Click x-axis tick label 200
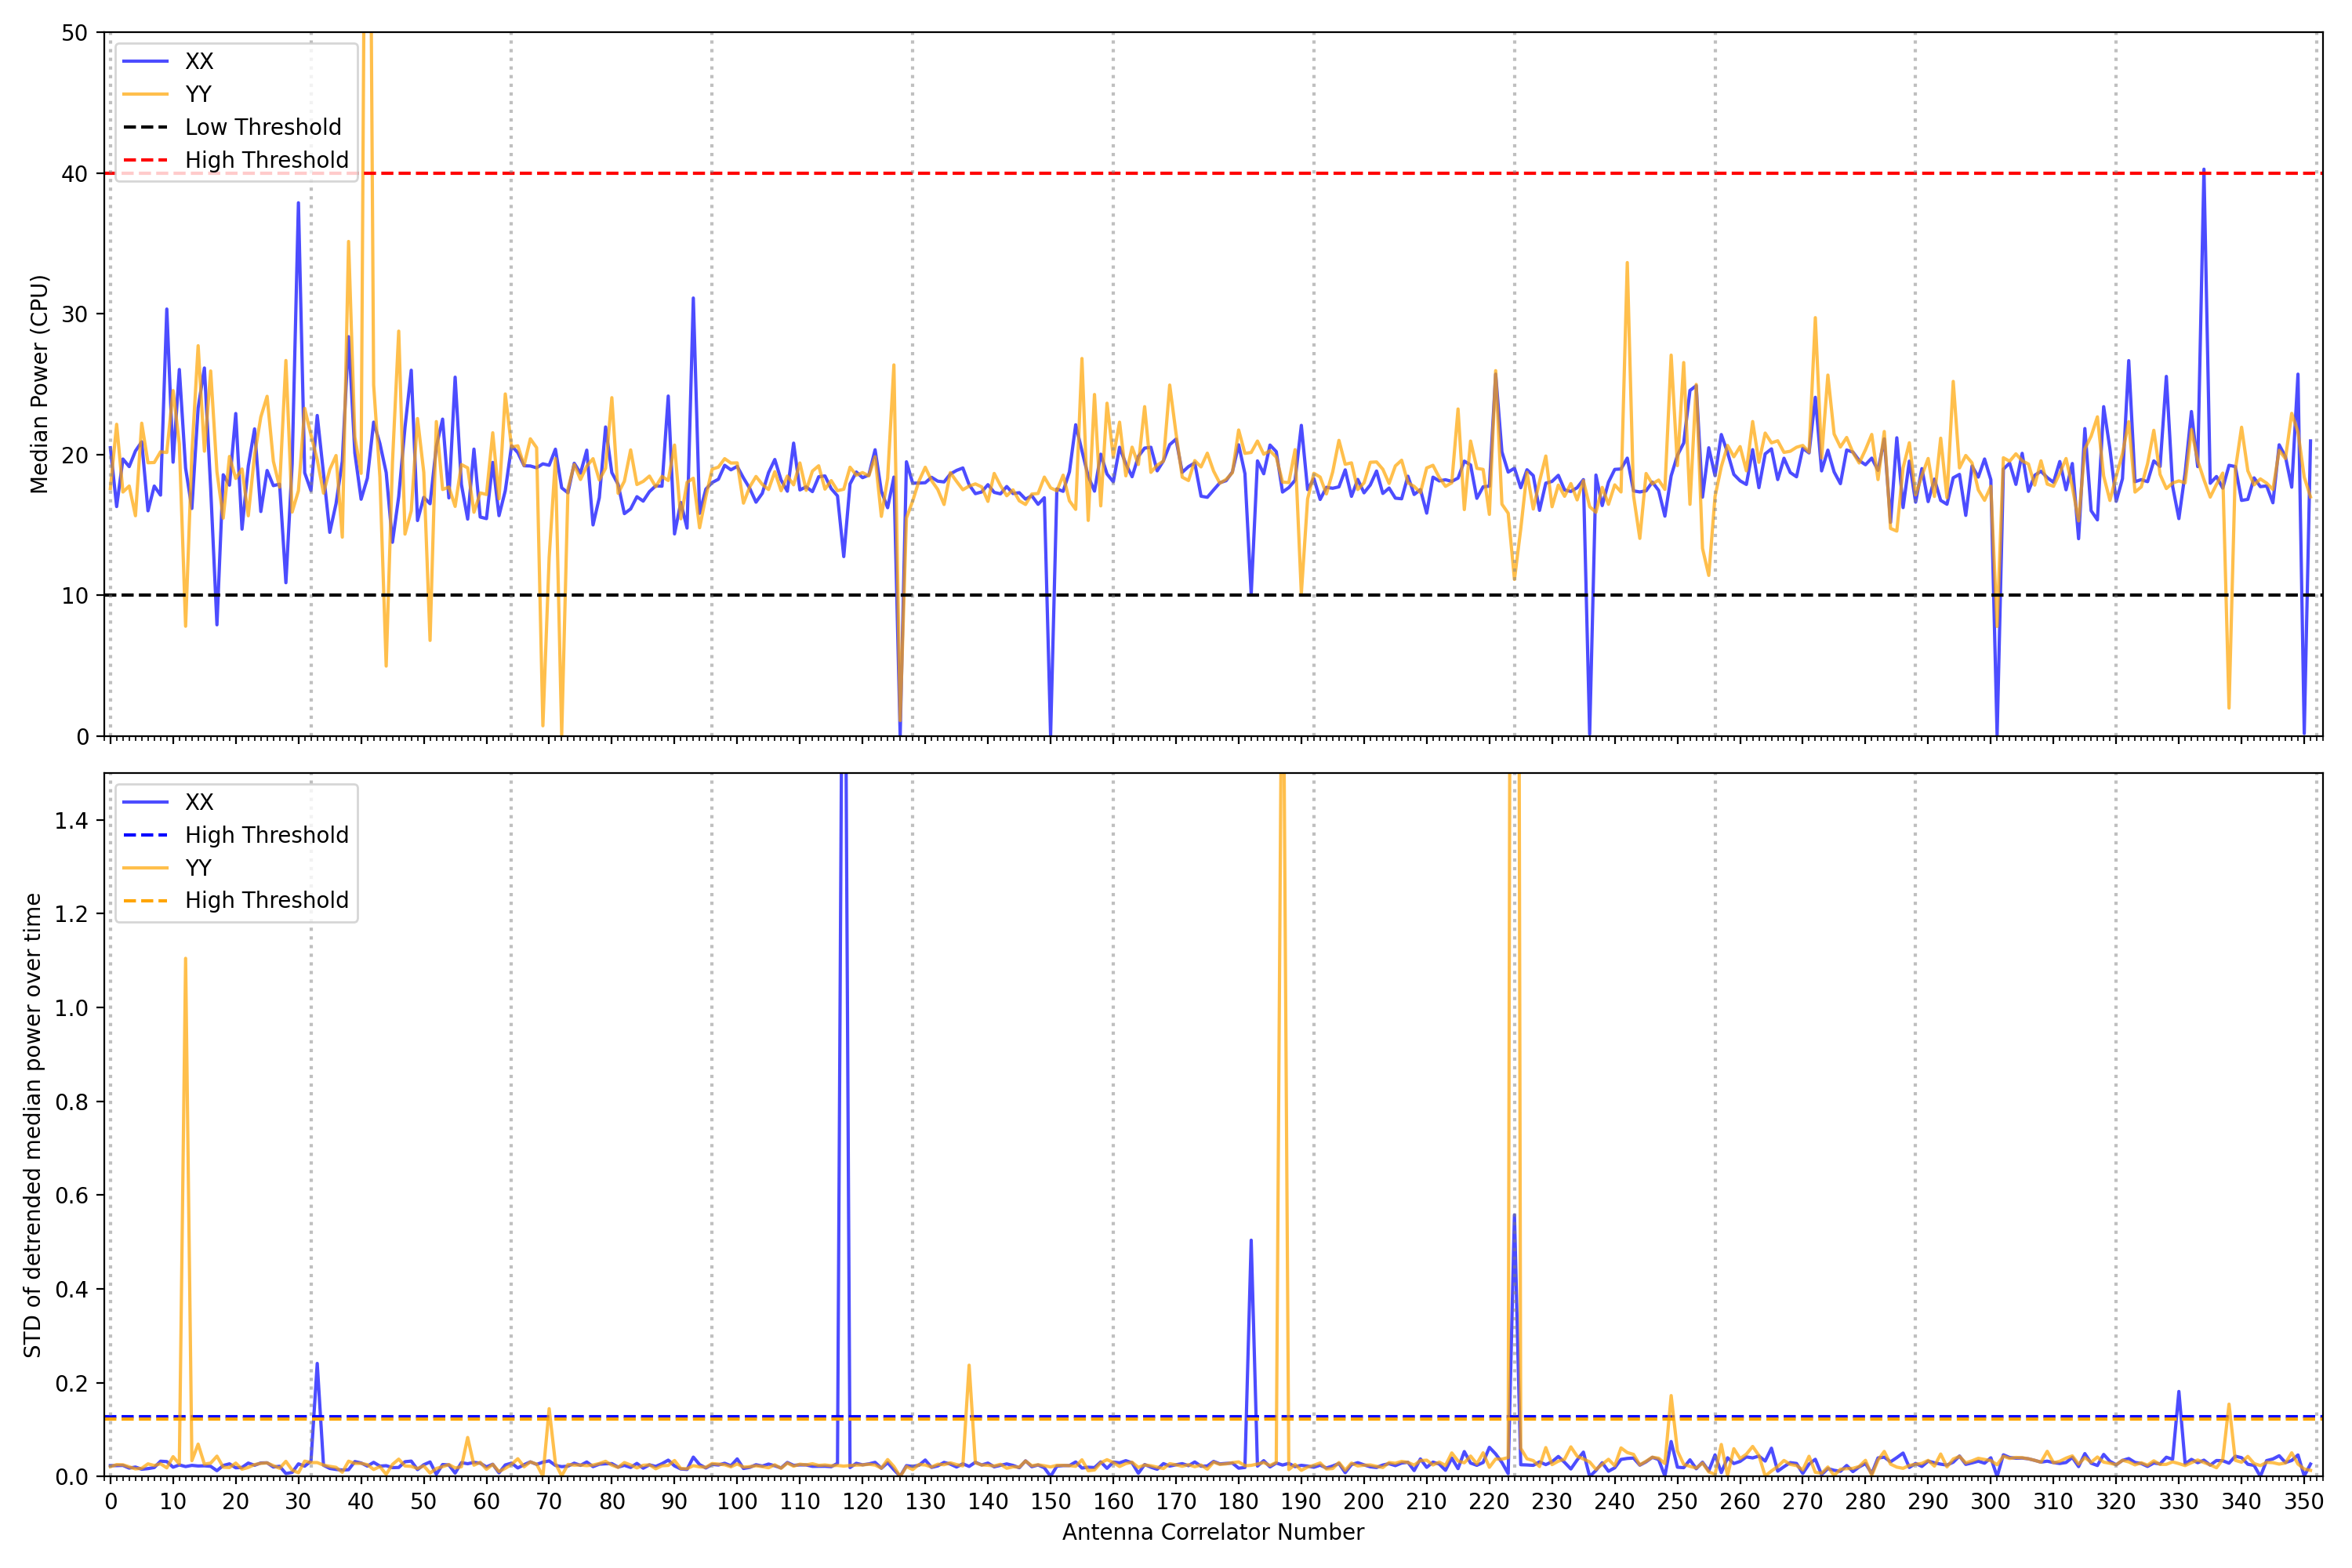Screen dimensions: 2352x1568 point(1363,1502)
